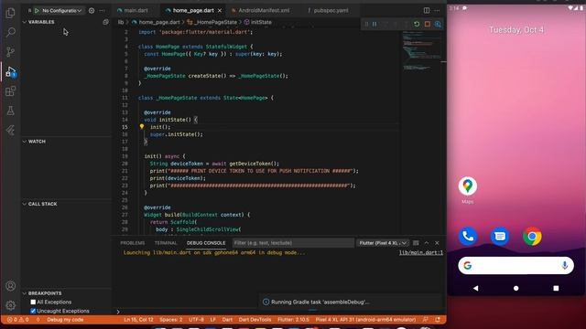Select the home_page.dart tab
This screenshot has width=586, height=329.
pyautogui.click(x=193, y=10)
